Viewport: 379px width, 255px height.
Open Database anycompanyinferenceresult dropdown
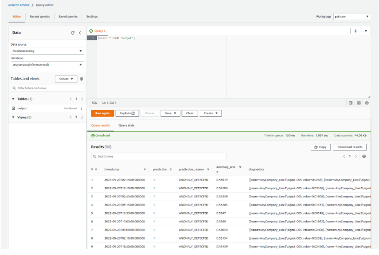tap(47, 65)
